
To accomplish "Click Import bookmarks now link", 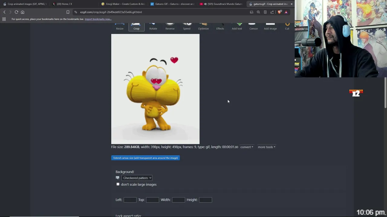I will pos(98,19).
